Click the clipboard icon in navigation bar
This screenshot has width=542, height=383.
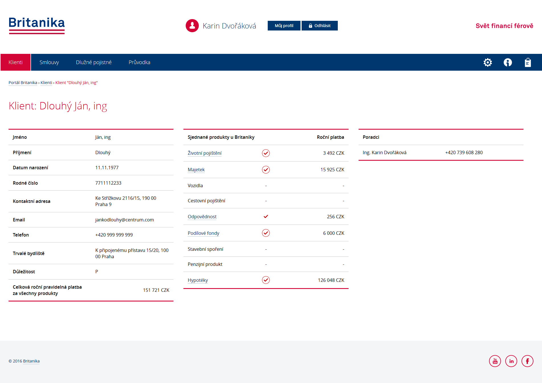[x=527, y=62]
